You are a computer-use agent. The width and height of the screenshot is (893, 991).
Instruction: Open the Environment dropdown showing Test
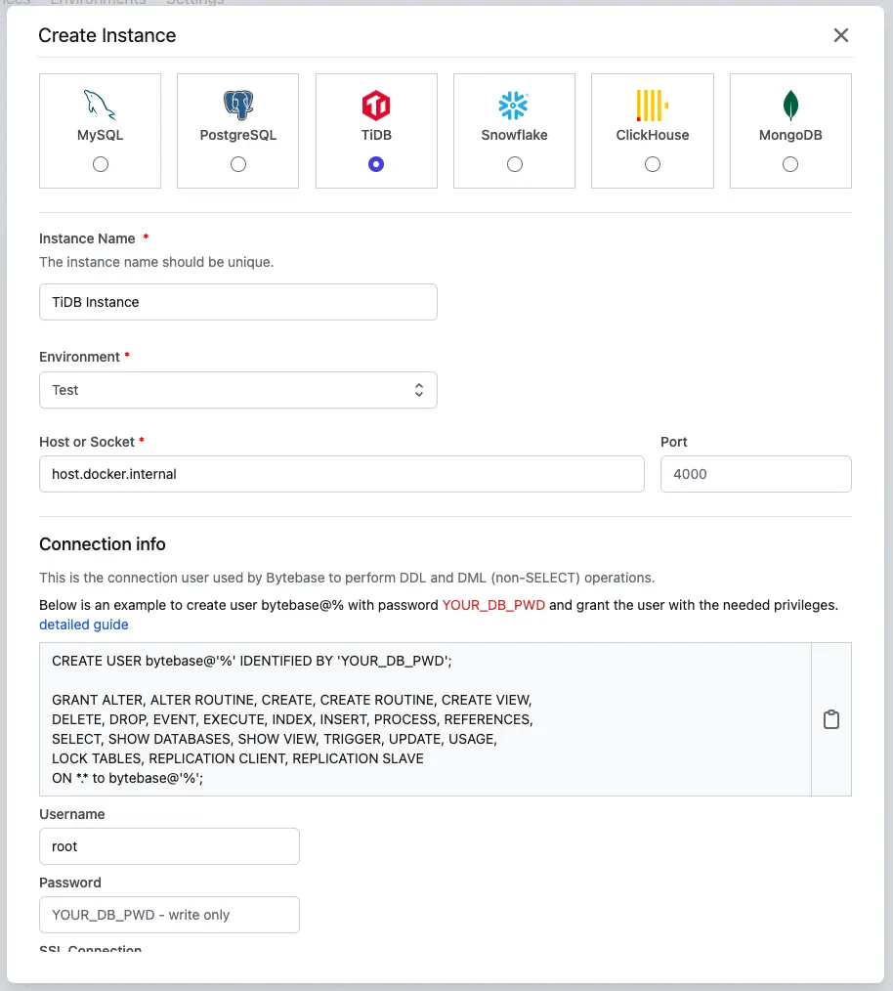click(238, 390)
